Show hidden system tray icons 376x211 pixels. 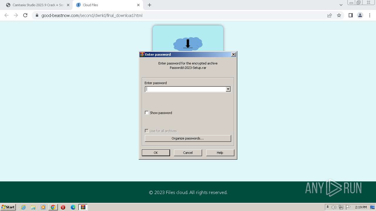click(328, 207)
